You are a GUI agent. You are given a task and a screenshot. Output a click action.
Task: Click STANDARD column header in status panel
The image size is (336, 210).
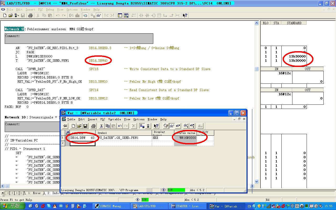point(294,23)
